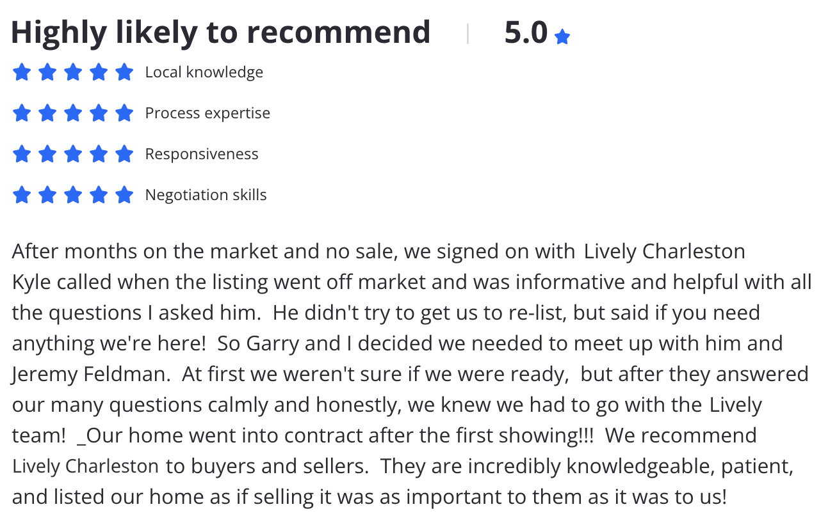
Task: Click the 'Negotiation skills' label
Action: [x=206, y=195]
